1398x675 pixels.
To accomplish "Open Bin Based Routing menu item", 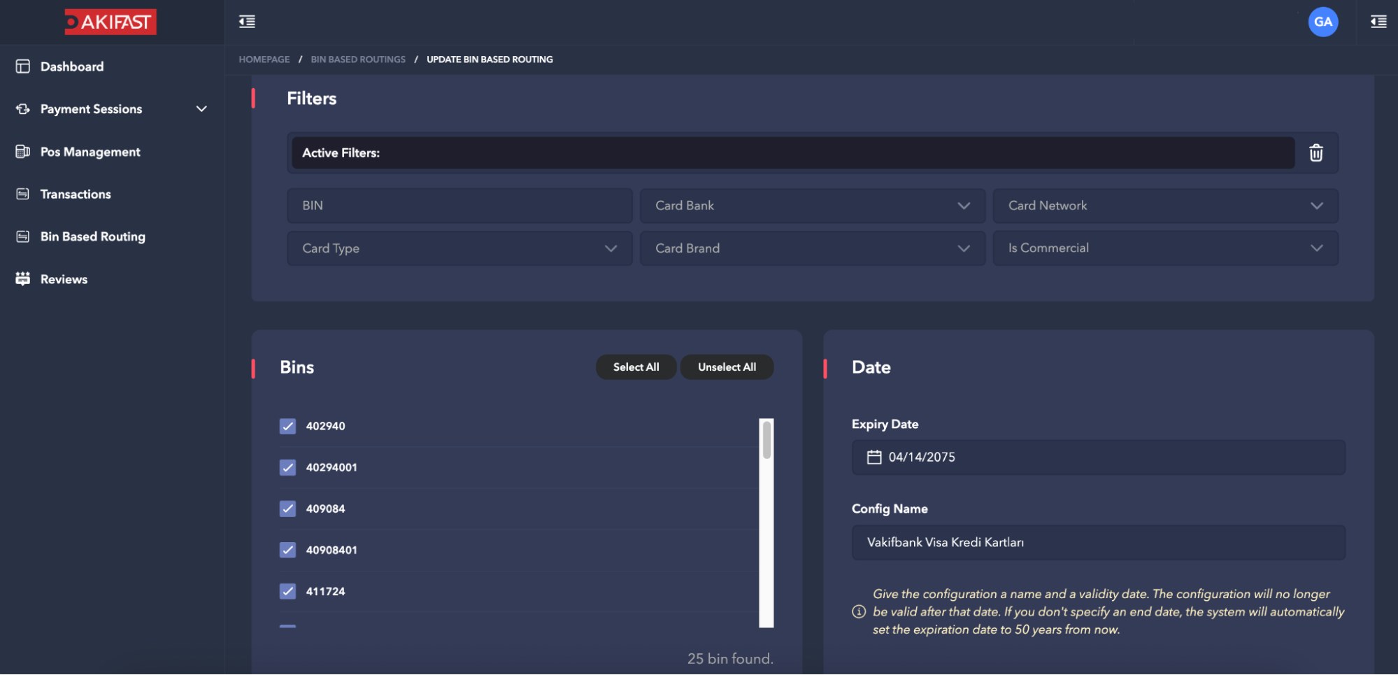I will tap(92, 237).
